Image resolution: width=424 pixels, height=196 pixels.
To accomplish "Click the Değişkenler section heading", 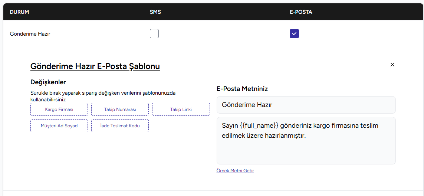I will pos(48,82).
